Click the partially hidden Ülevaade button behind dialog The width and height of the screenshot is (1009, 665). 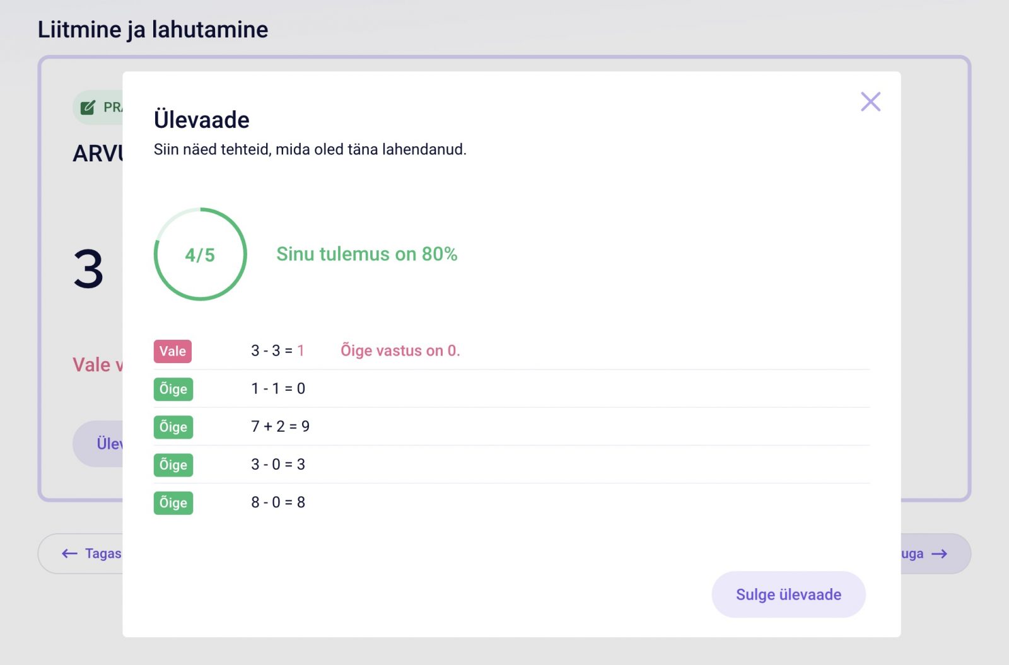(x=98, y=444)
